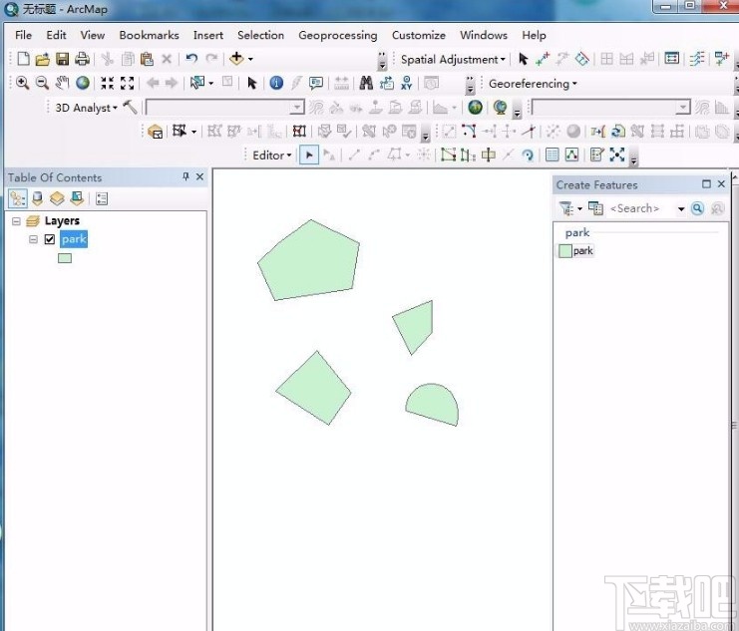The width and height of the screenshot is (739, 631).
Task: Select the Identify tool
Action: (x=276, y=84)
